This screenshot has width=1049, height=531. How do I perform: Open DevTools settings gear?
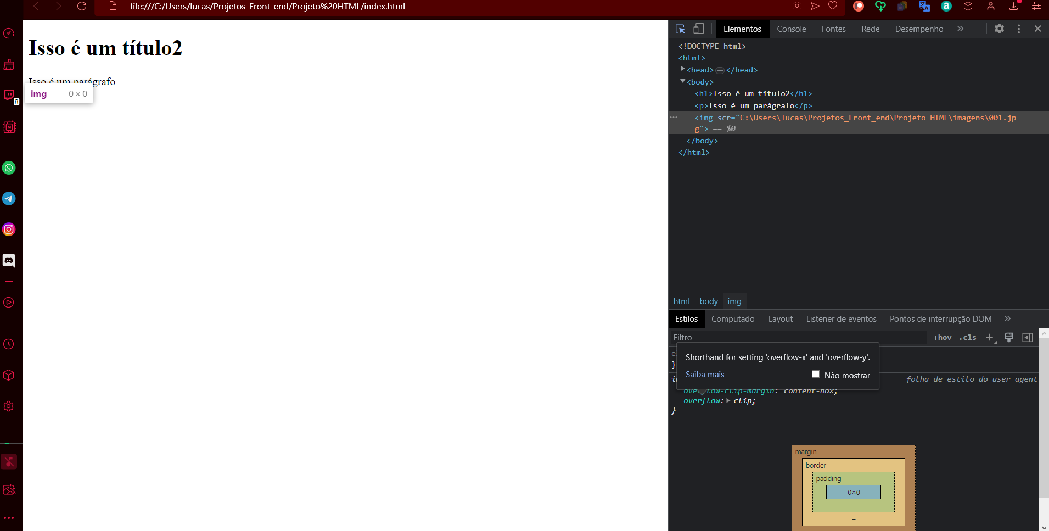pyautogui.click(x=1000, y=29)
